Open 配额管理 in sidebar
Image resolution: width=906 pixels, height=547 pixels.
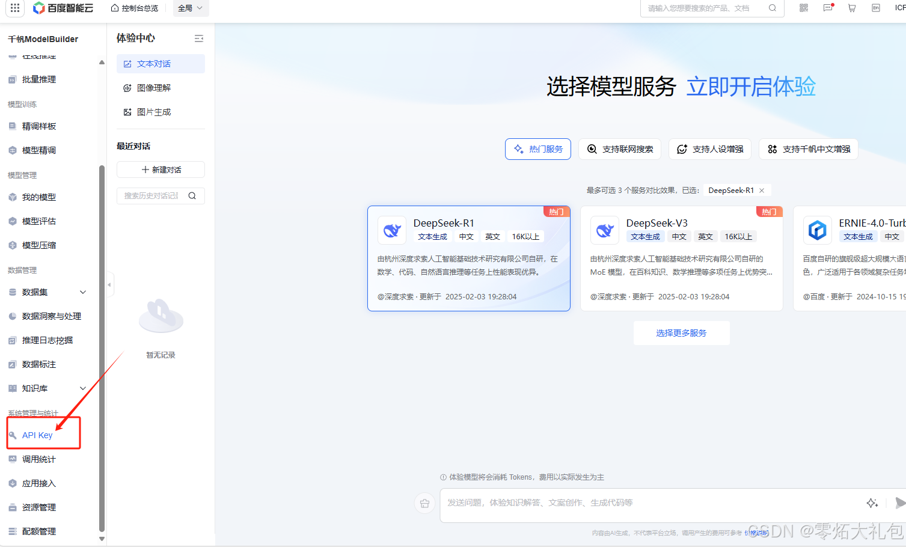[x=39, y=531]
